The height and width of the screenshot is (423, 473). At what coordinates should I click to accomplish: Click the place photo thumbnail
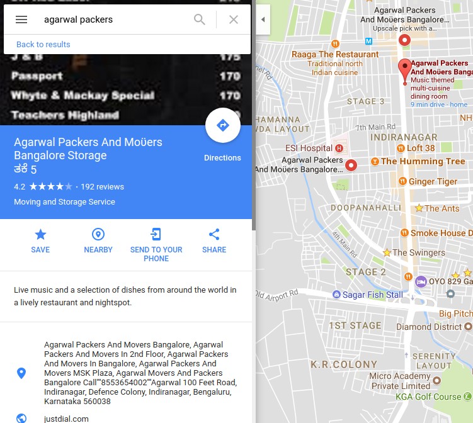(x=126, y=90)
